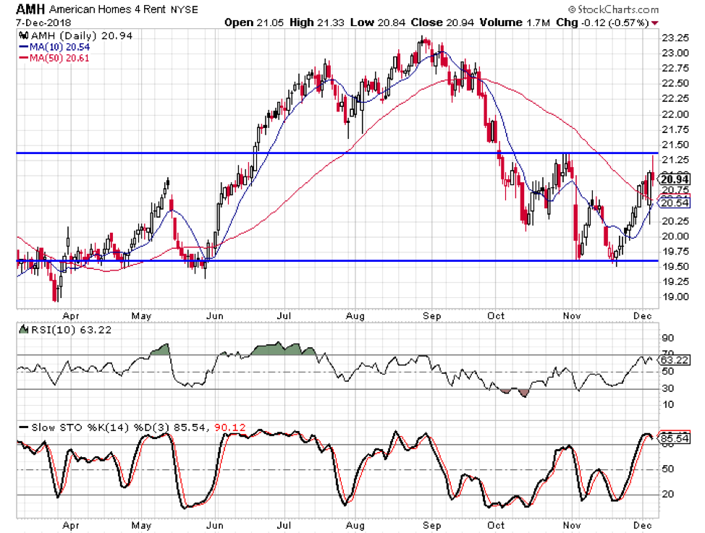Image resolution: width=705 pixels, height=533 pixels.
Task: Click the American Homes 4 Rent company name
Action: pyautogui.click(x=107, y=9)
